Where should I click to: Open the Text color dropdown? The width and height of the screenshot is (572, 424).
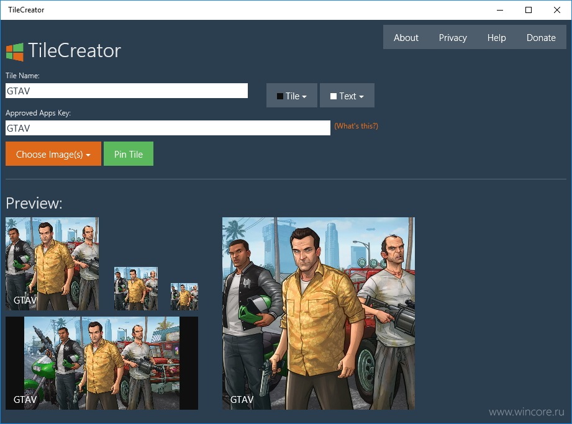(x=347, y=96)
